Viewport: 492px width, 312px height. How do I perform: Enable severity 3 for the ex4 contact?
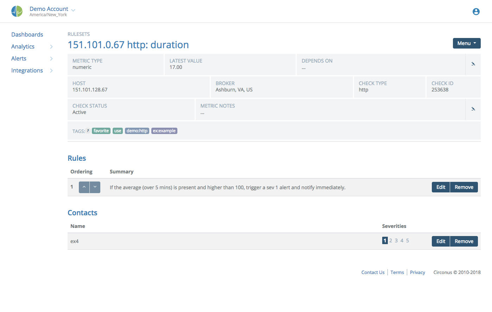[x=396, y=240]
